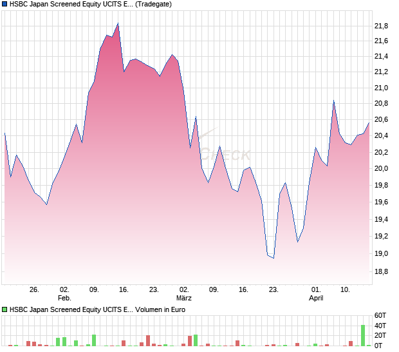The height and width of the screenshot is (352, 399).
Task: Click the '26.' date label on x-axis
Action: point(34,289)
